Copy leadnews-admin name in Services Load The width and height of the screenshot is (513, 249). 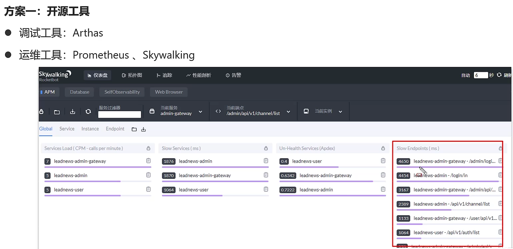click(148, 175)
